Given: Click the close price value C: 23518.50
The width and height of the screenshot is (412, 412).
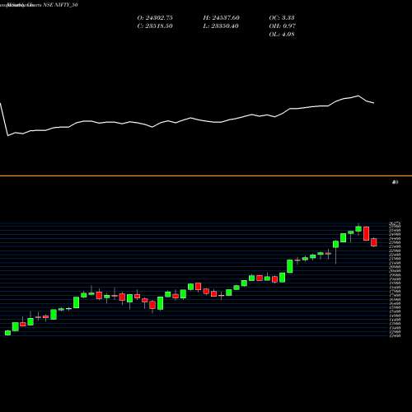Looking at the screenshot, I should 155,26.
